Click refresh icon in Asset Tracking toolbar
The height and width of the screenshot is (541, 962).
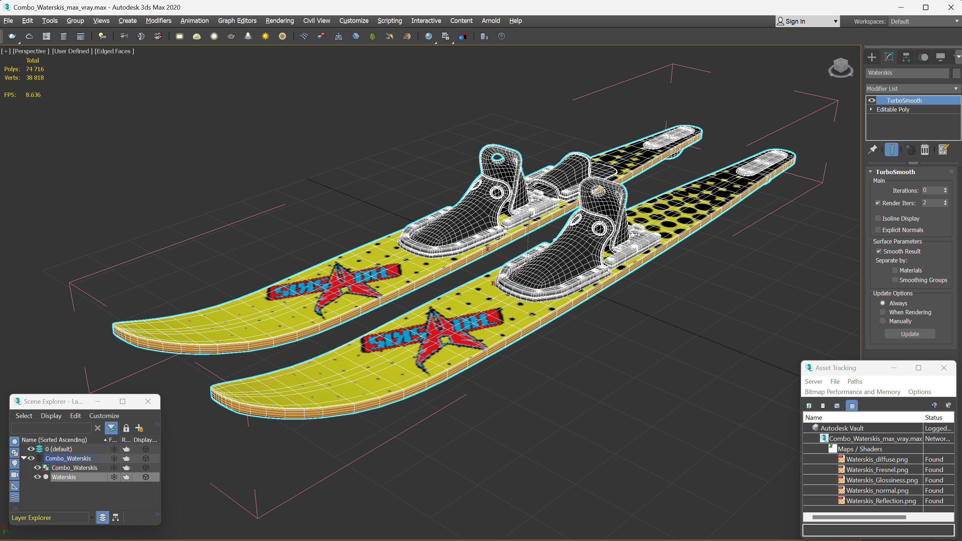[809, 406]
